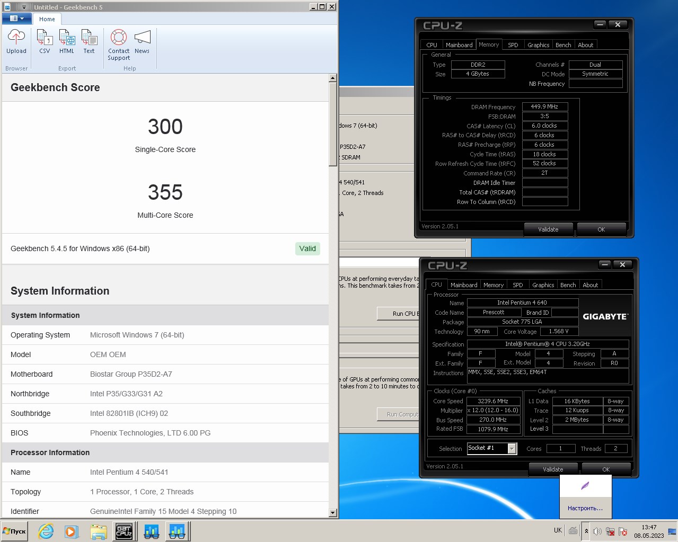Launch Internet Explorer from the taskbar
678x542 pixels.
click(46, 531)
